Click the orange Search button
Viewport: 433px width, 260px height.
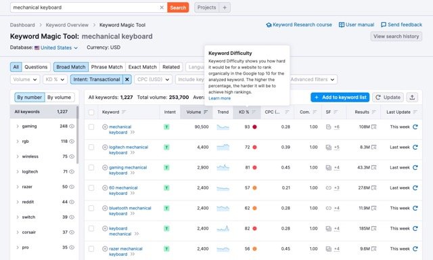click(178, 7)
